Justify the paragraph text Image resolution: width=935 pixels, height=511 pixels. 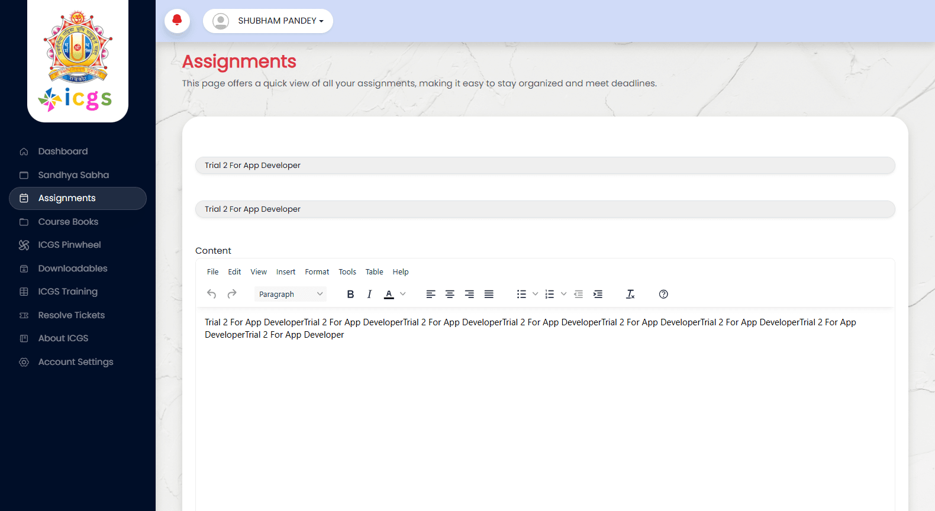coord(489,294)
